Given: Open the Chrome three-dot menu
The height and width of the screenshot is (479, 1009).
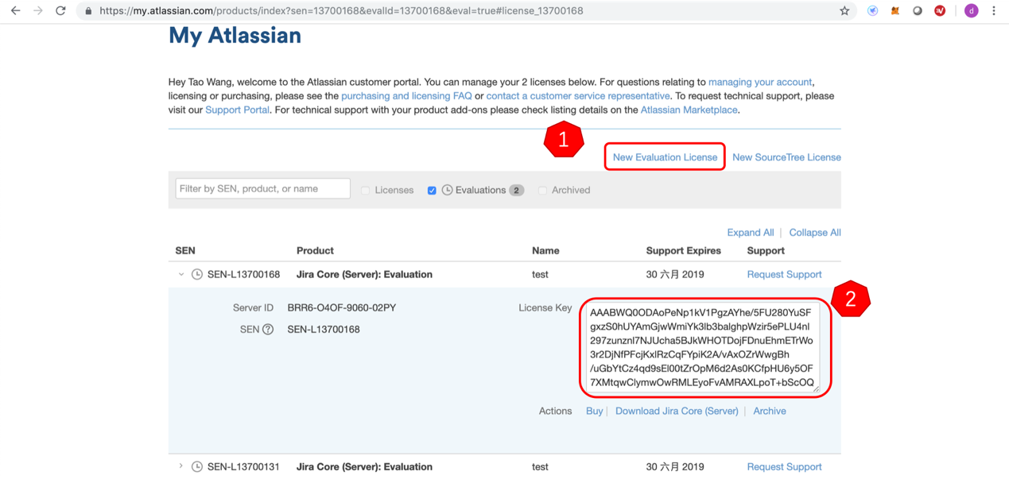Looking at the screenshot, I should tap(994, 11).
